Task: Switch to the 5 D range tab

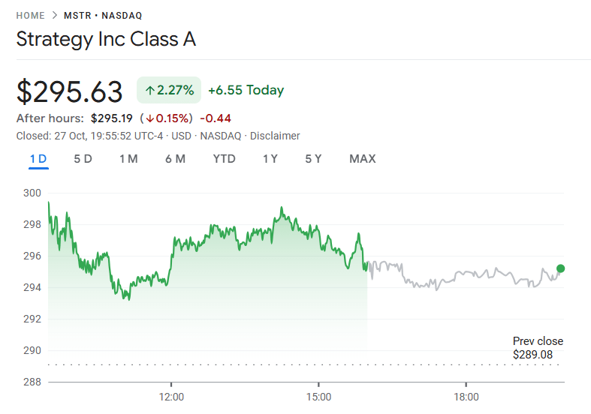Action: (x=83, y=159)
